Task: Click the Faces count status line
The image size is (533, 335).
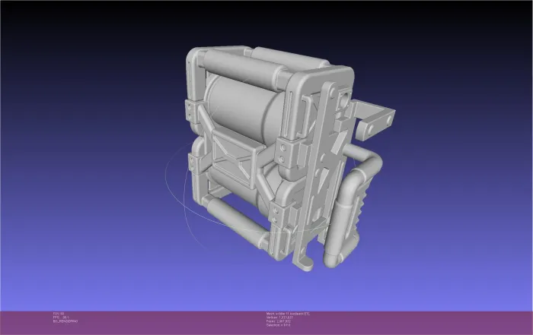Action: (x=279, y=321)
